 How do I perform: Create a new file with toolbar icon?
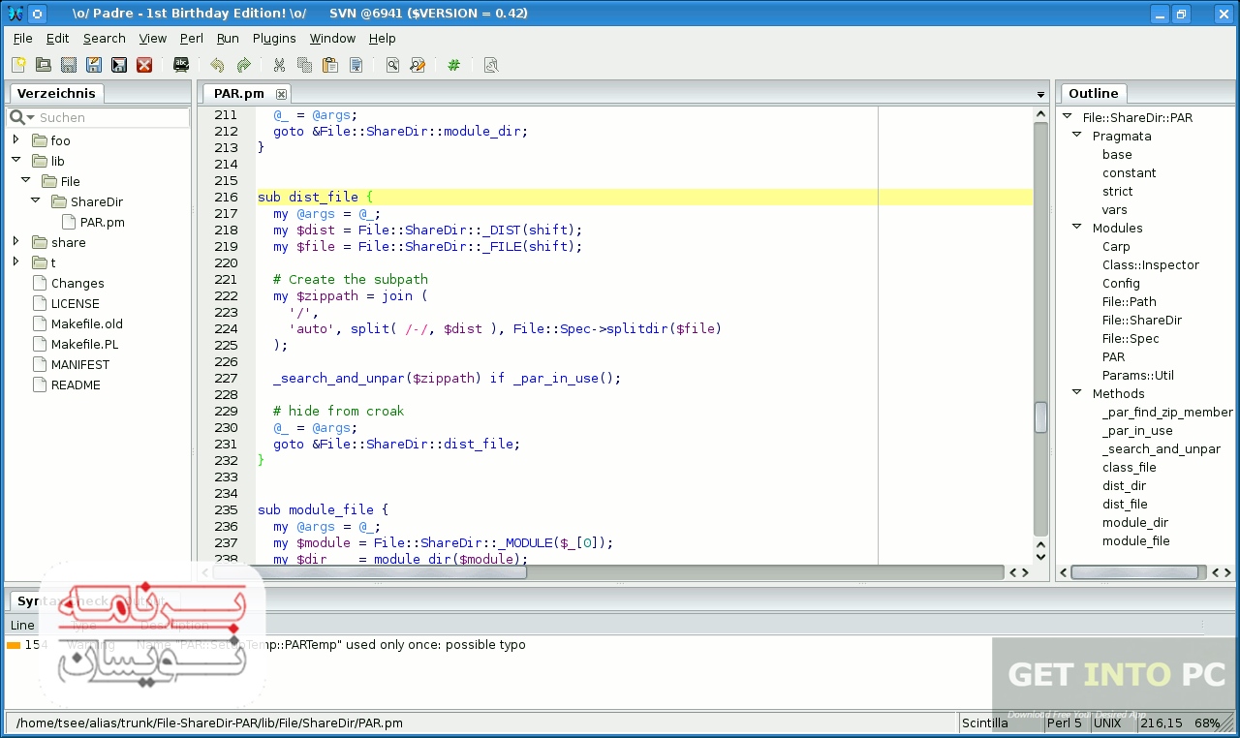click(x=18, y=65)
